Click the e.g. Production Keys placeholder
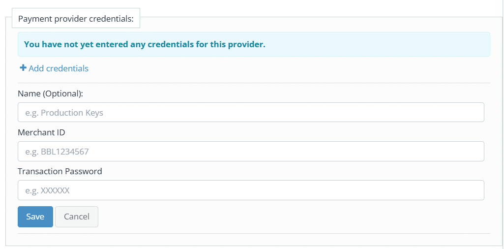This screenshot has height=249, width=504. tap(64, 113)
